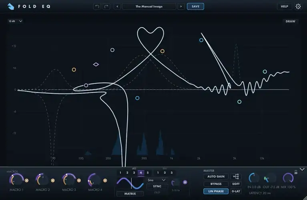Toggle LFO SYNC
Image resolution: width=307 pixels, height=200 pixels.
157,186
